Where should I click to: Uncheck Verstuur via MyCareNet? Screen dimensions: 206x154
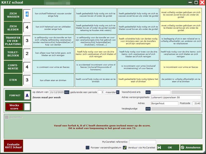125,148
